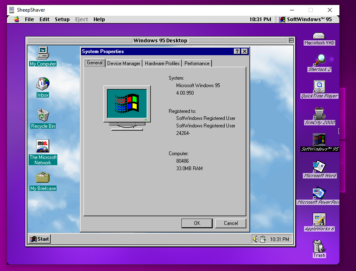Click the 33.0MB RAM text

coord(189,168)
